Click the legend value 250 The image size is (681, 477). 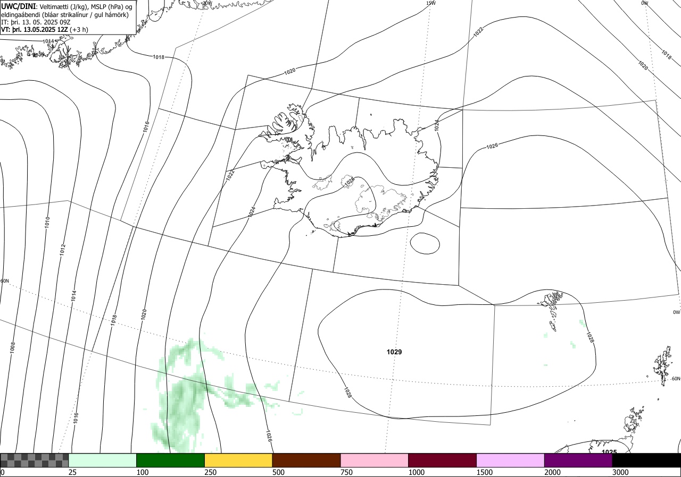[x=211, y=472]
